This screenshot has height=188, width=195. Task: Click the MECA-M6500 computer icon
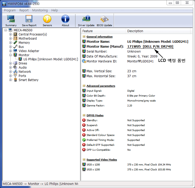10,30
